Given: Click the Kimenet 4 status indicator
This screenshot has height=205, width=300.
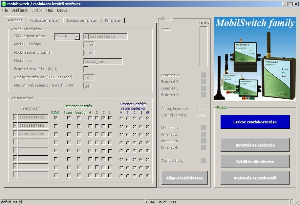Looking at the screenshot, I should pos(204,147).
